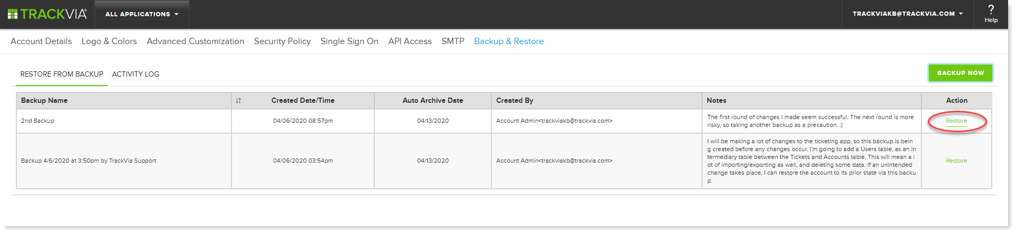Select the Backup 4/6/2020 at 3:50pm name cell
Screen dimensions: 1016x234
124,161
